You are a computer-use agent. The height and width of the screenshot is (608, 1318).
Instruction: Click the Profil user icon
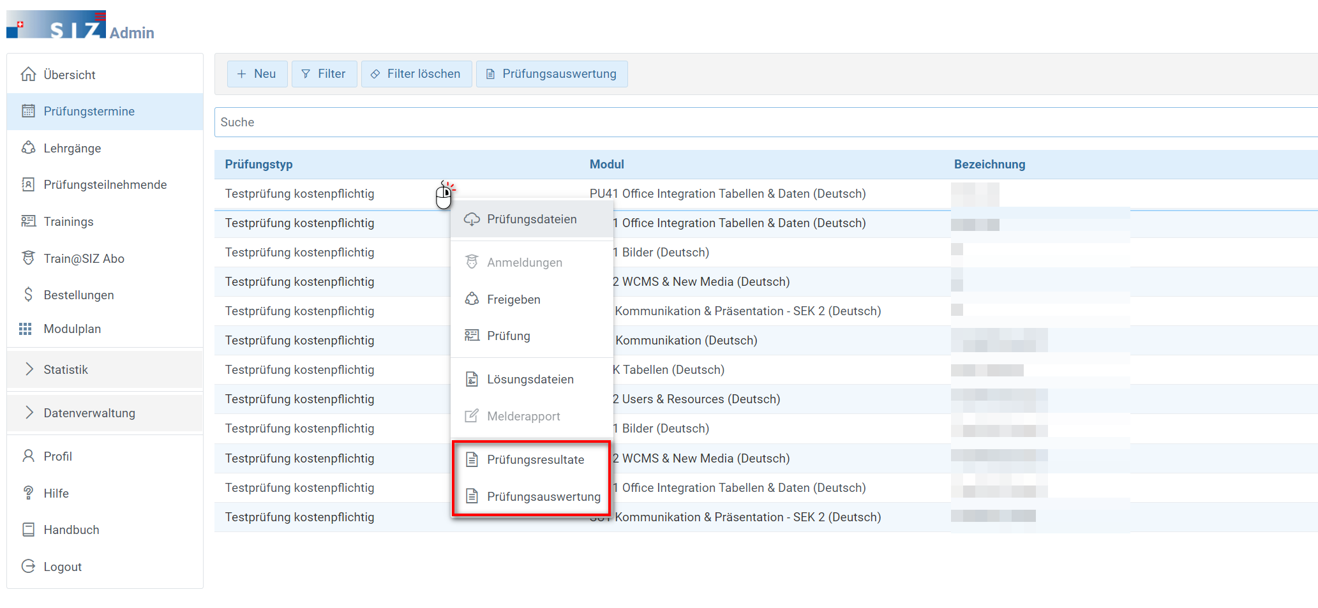point(28,456)
